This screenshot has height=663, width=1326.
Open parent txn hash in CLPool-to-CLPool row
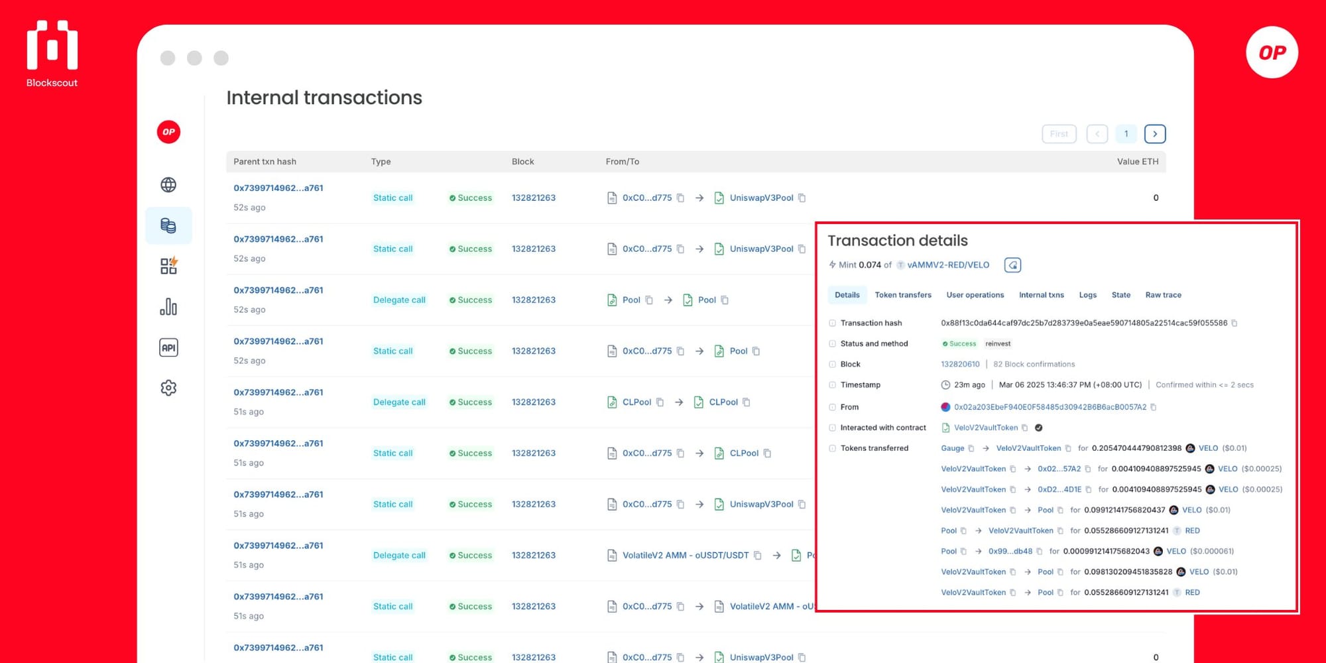(278, 392)
